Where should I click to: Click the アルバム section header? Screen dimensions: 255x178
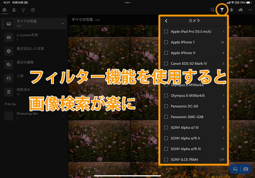[10, 104]
